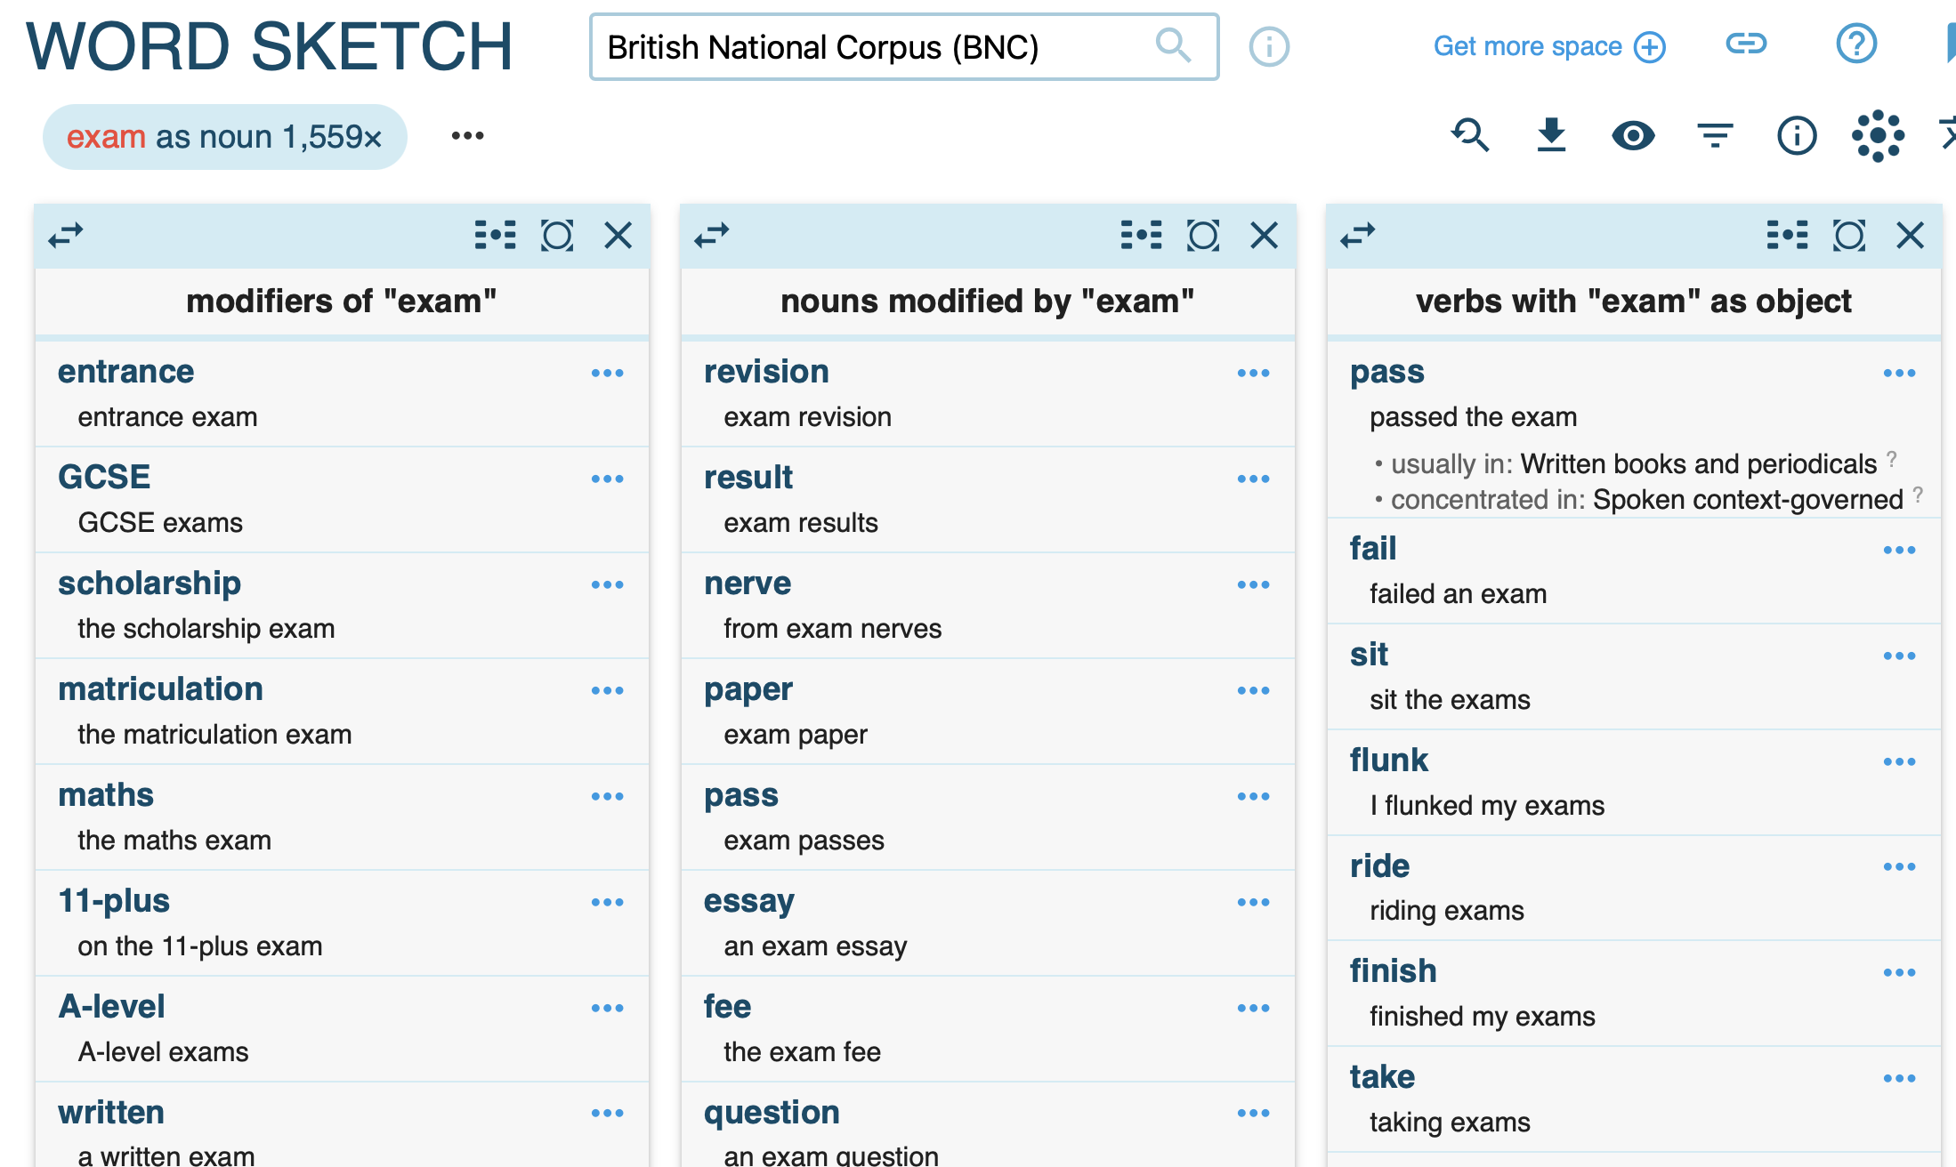Open three-dot menu for 'flunk'
This screenshot has height=1167, width=1956.
point(1899,762)
